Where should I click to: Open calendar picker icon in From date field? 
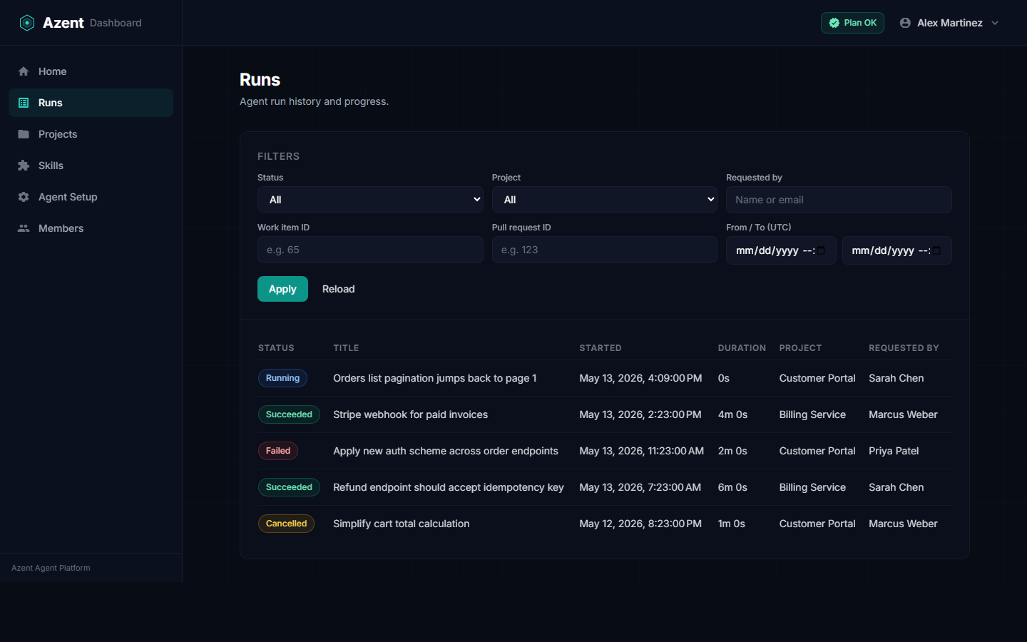(821, 250)
